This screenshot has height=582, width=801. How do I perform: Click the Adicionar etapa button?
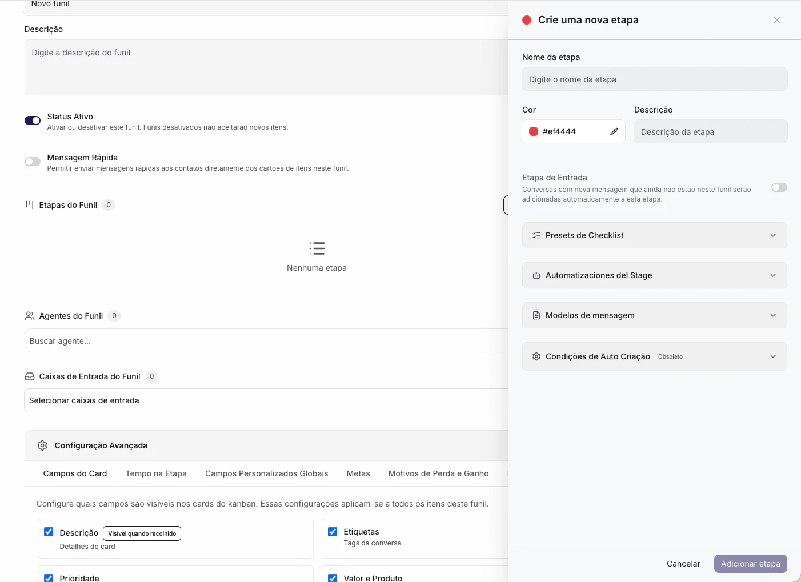pyautogui.click(x=751, y=564)
